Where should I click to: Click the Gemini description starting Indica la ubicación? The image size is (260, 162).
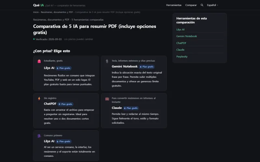coord(137,79)
